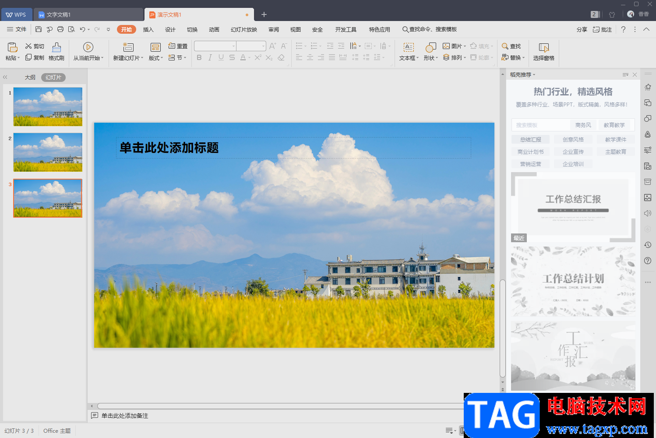Toggle Bold formatting
This screenshot has height=438, width=656.
199,57
